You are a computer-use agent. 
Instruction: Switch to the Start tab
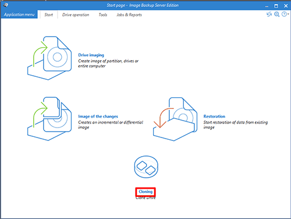point(48,15)
